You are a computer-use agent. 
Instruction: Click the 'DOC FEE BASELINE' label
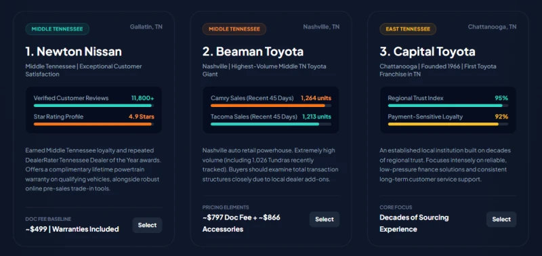point(48,219)
